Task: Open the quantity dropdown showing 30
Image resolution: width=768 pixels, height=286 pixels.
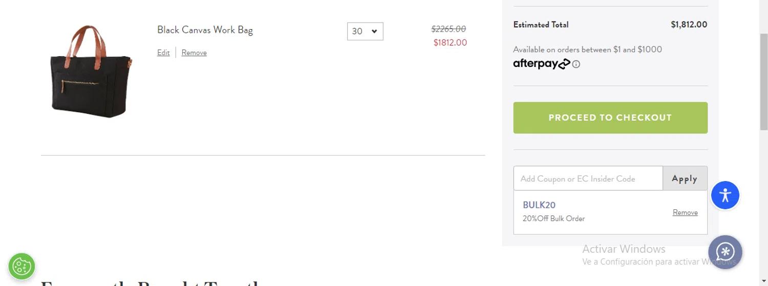Action: [x=365, y=31]
